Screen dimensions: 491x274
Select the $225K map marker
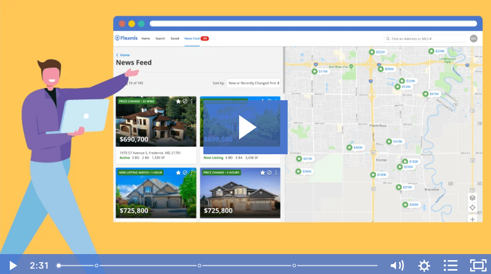[408, 81]
